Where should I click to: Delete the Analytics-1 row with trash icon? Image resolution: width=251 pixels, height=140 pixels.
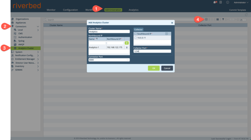[x=127, y=48]
